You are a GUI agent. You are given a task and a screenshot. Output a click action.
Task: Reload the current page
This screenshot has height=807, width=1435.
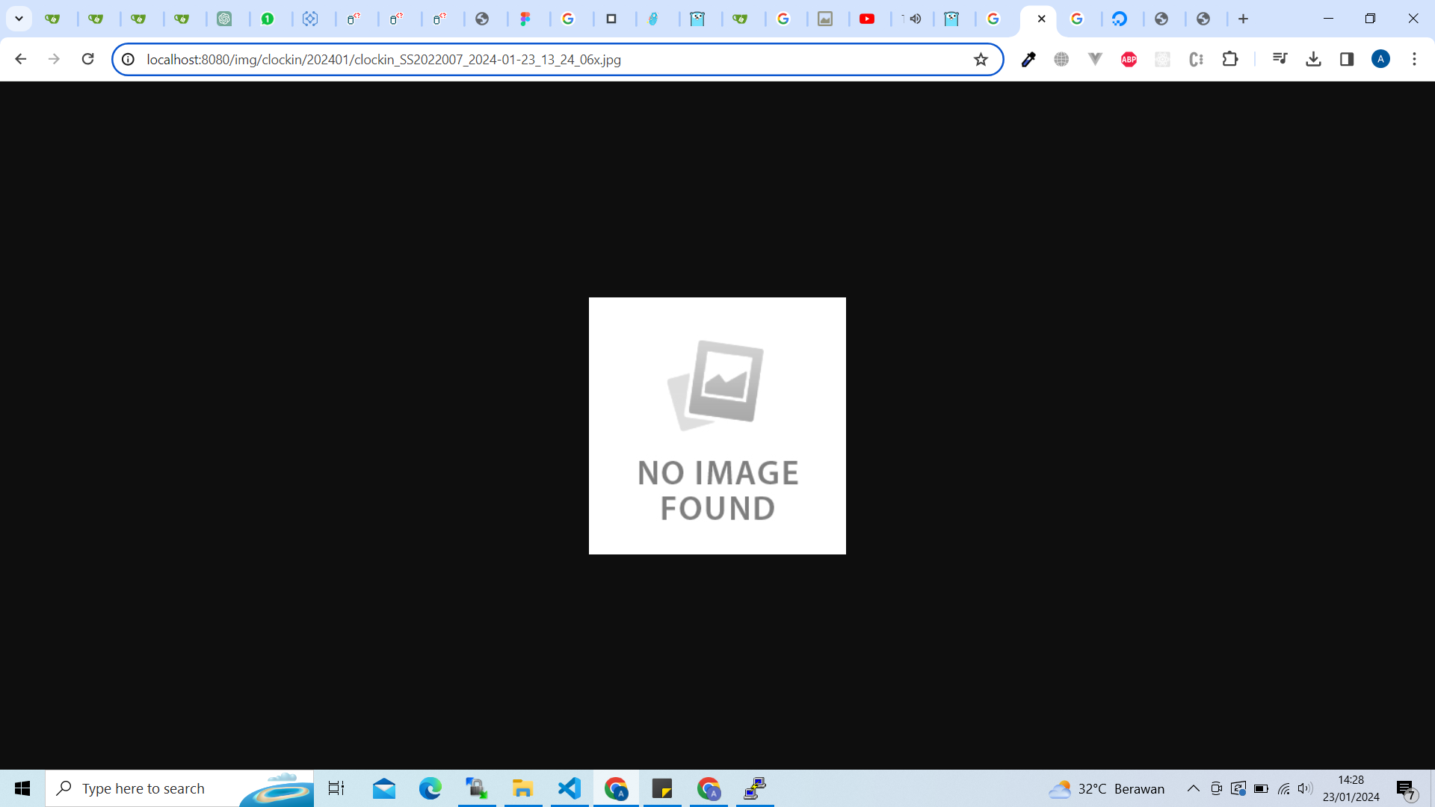coord(87,59)
